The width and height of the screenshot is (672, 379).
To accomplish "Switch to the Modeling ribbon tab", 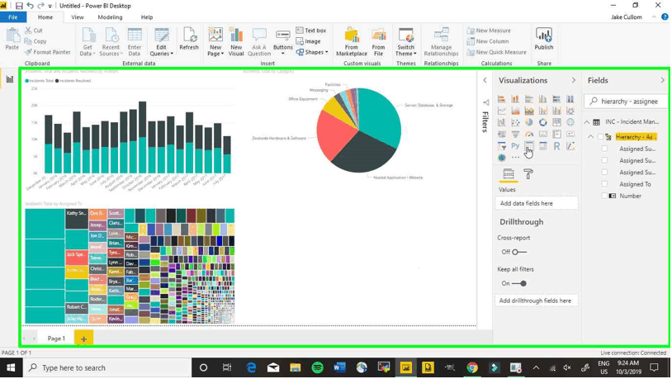I will (110, 17).
